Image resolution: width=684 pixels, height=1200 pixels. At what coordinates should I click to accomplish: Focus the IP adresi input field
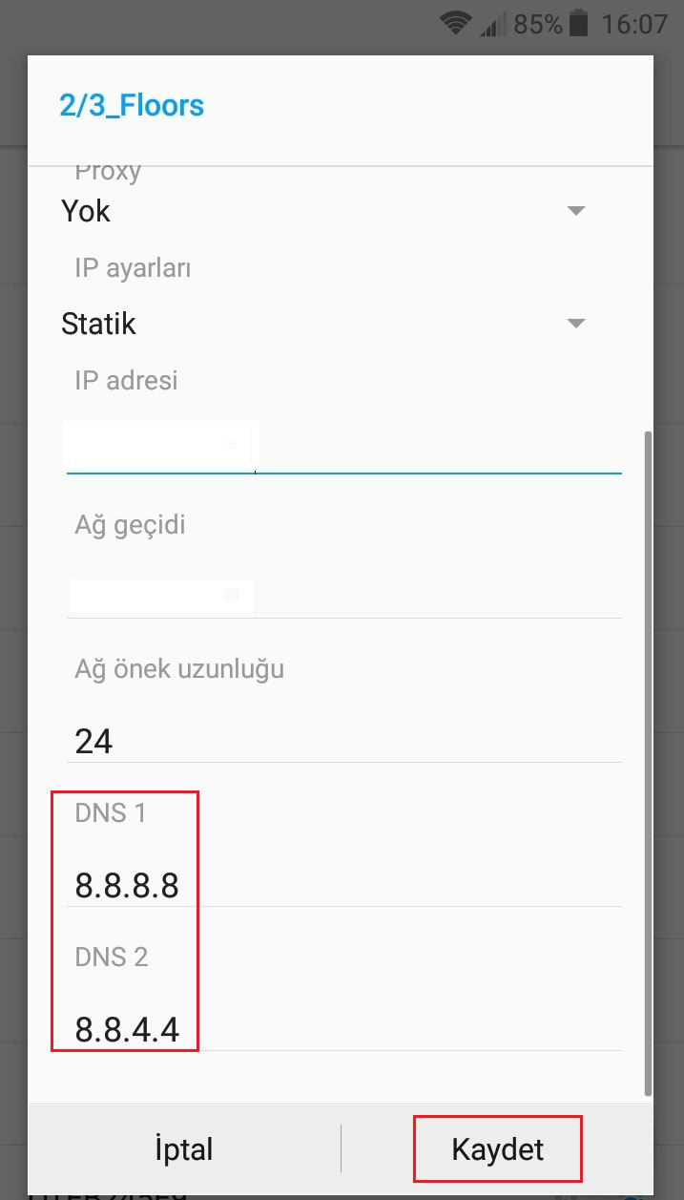click(x=343, y=446)
